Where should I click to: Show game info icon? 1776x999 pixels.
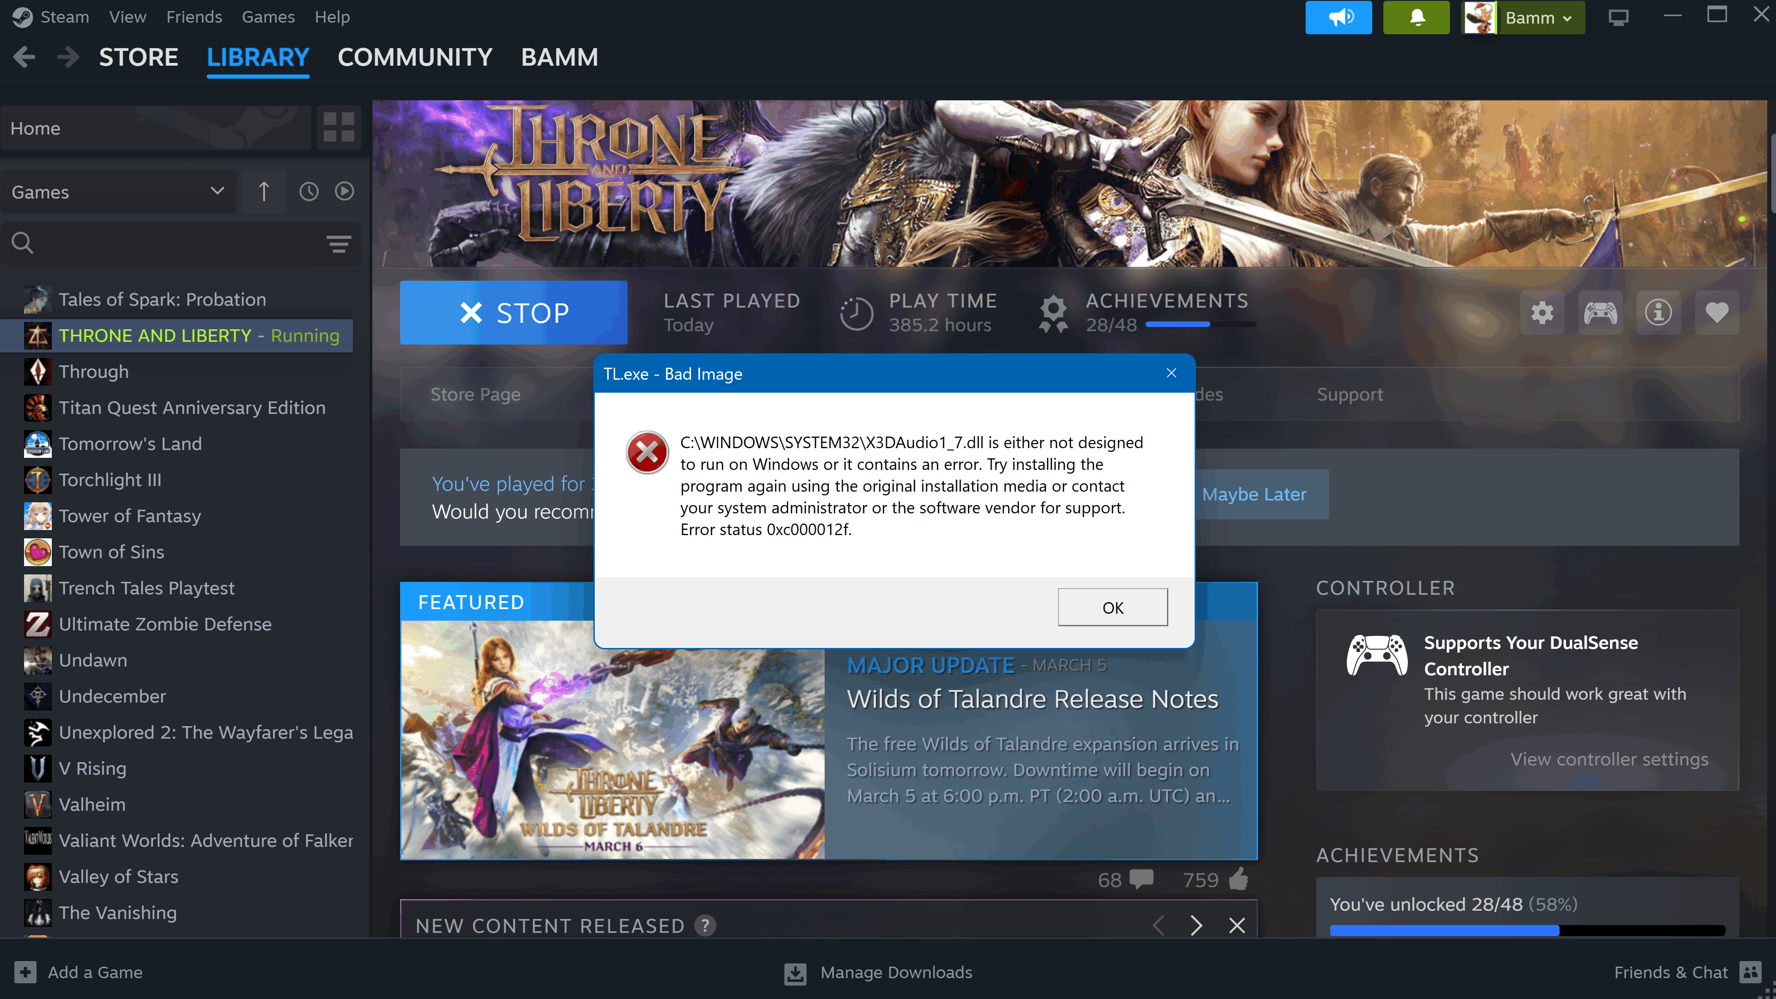(x=1658, y=313)
